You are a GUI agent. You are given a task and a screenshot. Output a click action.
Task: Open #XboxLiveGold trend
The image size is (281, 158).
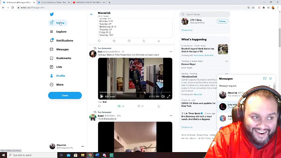[189, 77]
